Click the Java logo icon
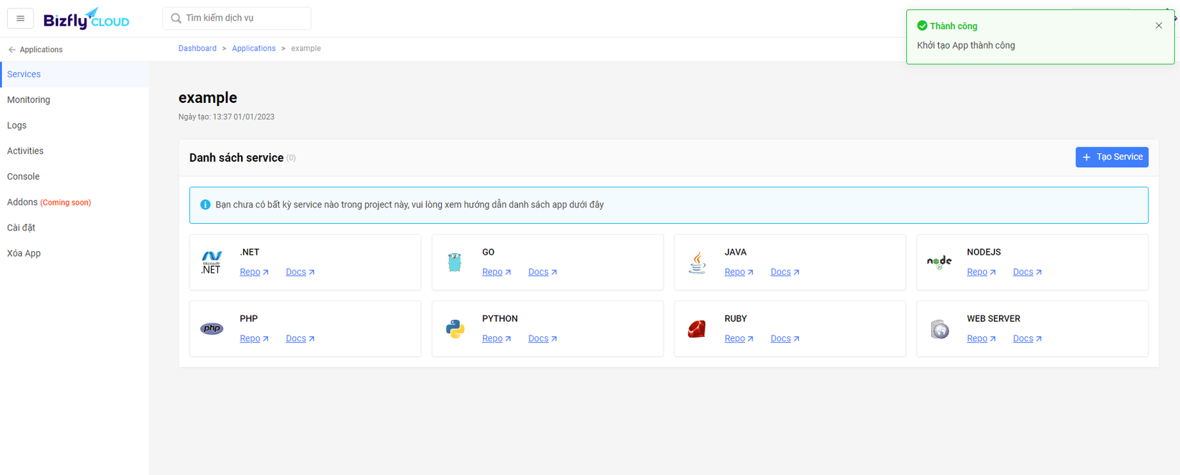1180x475 pixels. tap(697, 263)
